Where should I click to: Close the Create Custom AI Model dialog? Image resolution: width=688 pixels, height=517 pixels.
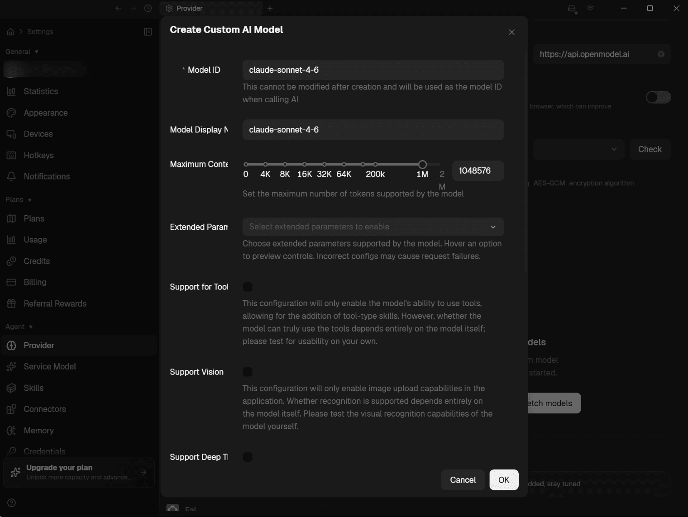pos(511,32)
